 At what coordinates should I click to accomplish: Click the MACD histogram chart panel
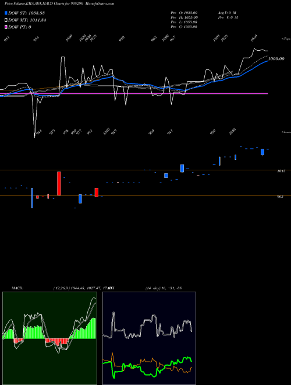pos(49,338)
